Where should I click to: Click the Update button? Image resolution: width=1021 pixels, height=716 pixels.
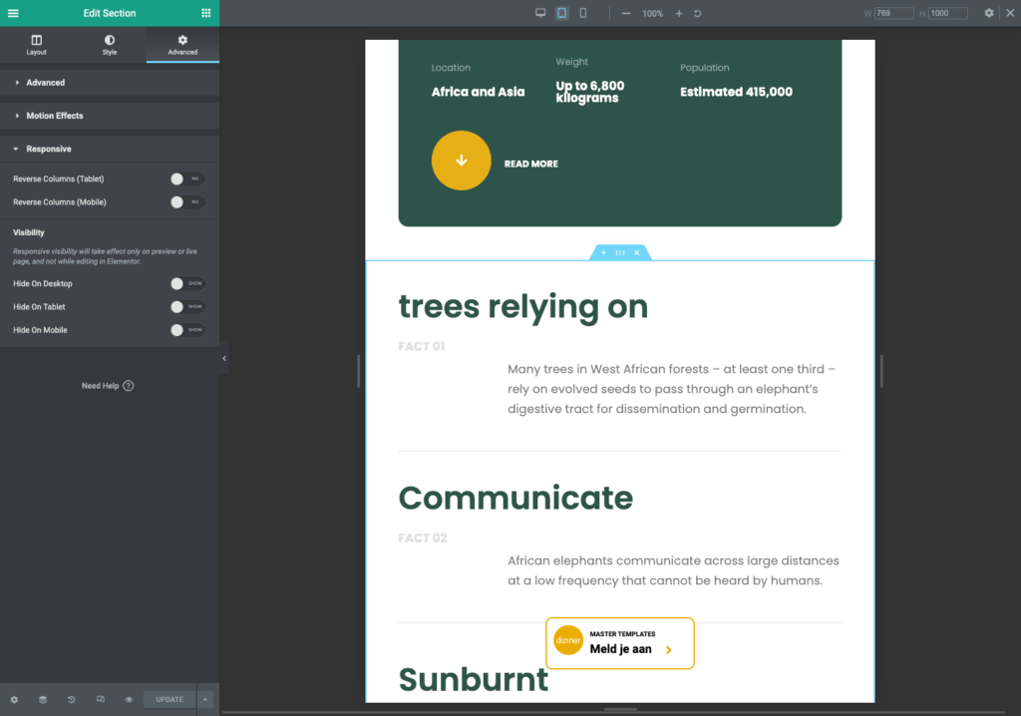169,699
